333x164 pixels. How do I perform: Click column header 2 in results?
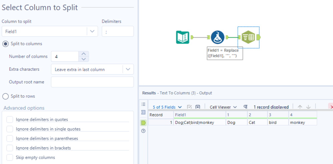pos(257,115)
